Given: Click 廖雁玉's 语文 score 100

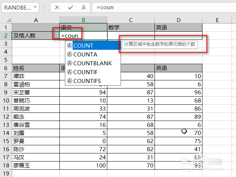Looking at the screenshot, I should 83,166.
